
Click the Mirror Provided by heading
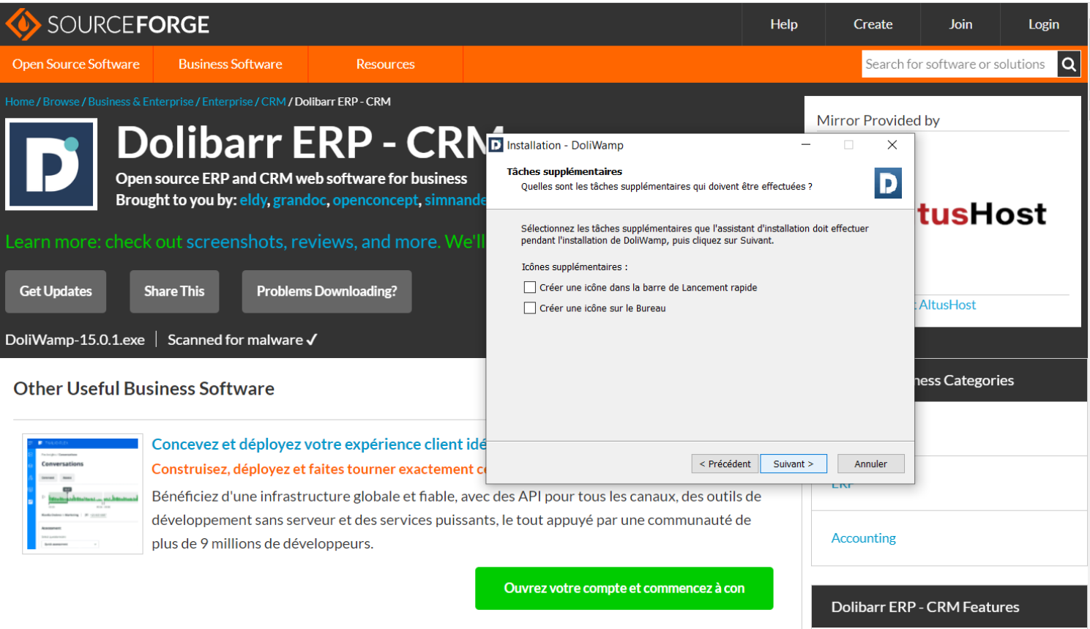(x=878, y=121)
